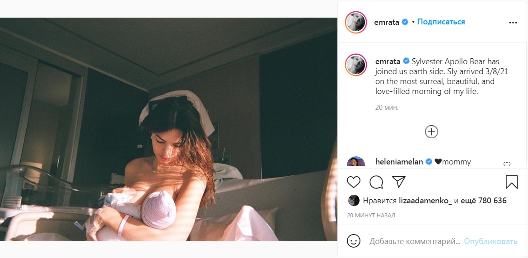Click emrata's avatar beside the caption
Viewport: 528px width, 258px height.
(x=355, y=65)
